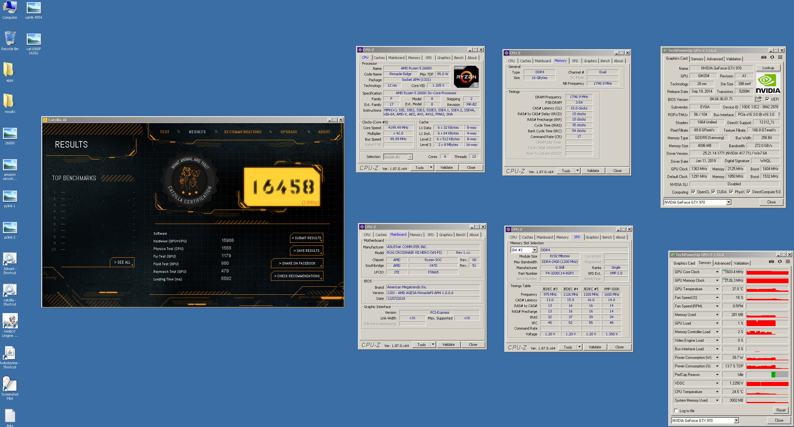
Task: Open the cat1080P 16262 image file
Action: [x=34, y=43]
